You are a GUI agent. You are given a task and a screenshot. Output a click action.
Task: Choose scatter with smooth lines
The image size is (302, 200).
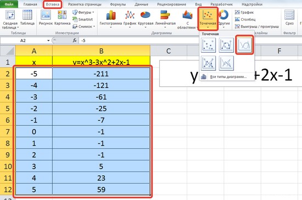(x=244, y=45)
